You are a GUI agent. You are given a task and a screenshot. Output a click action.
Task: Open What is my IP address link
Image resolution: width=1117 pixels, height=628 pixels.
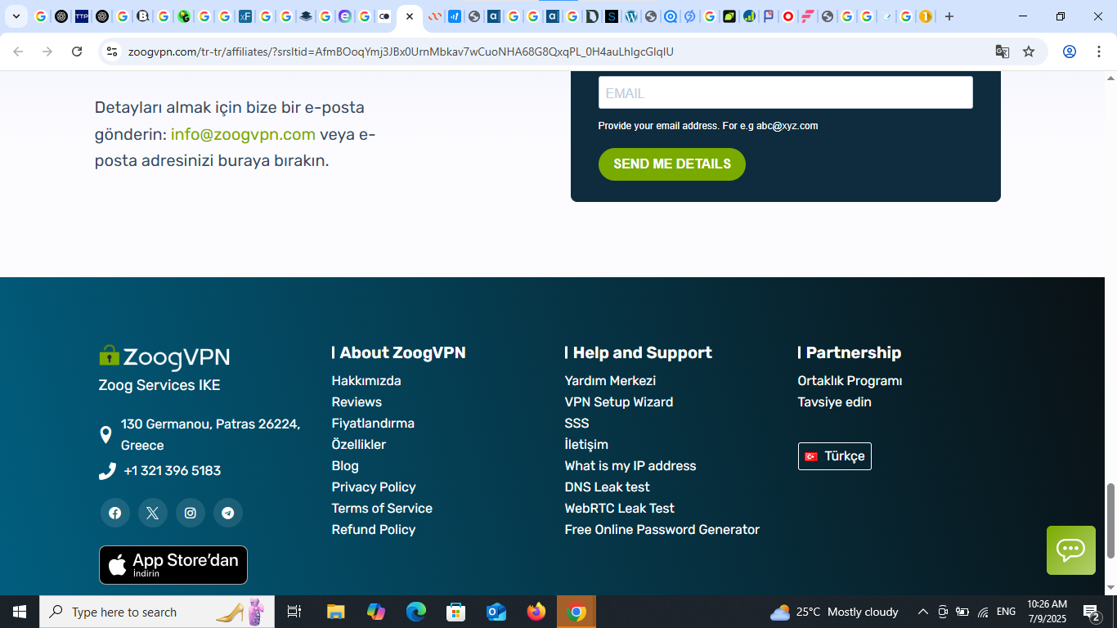coord(630,466)
